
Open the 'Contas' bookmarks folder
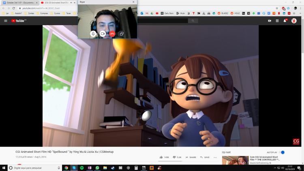tap(29, 13)
